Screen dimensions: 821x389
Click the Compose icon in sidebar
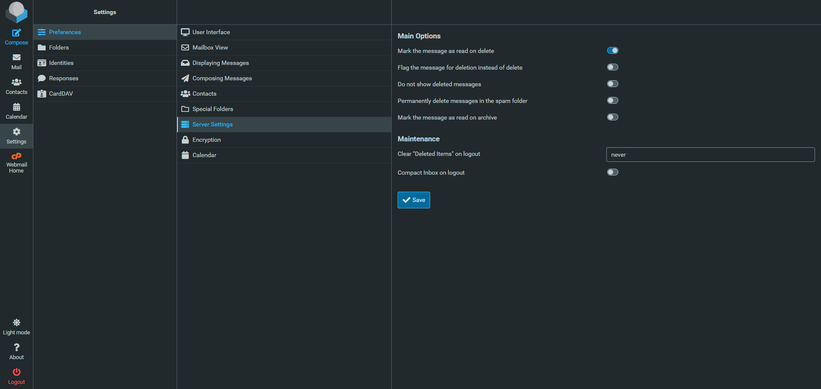click(16, 33)
